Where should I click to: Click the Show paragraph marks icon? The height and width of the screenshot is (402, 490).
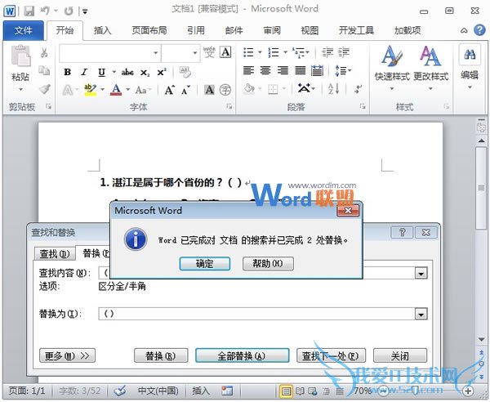click(x=358, y=89)
